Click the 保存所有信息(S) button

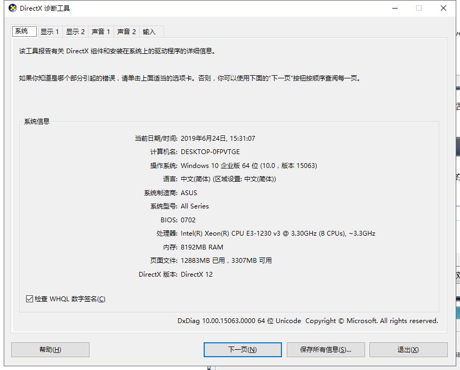point(326,350)
